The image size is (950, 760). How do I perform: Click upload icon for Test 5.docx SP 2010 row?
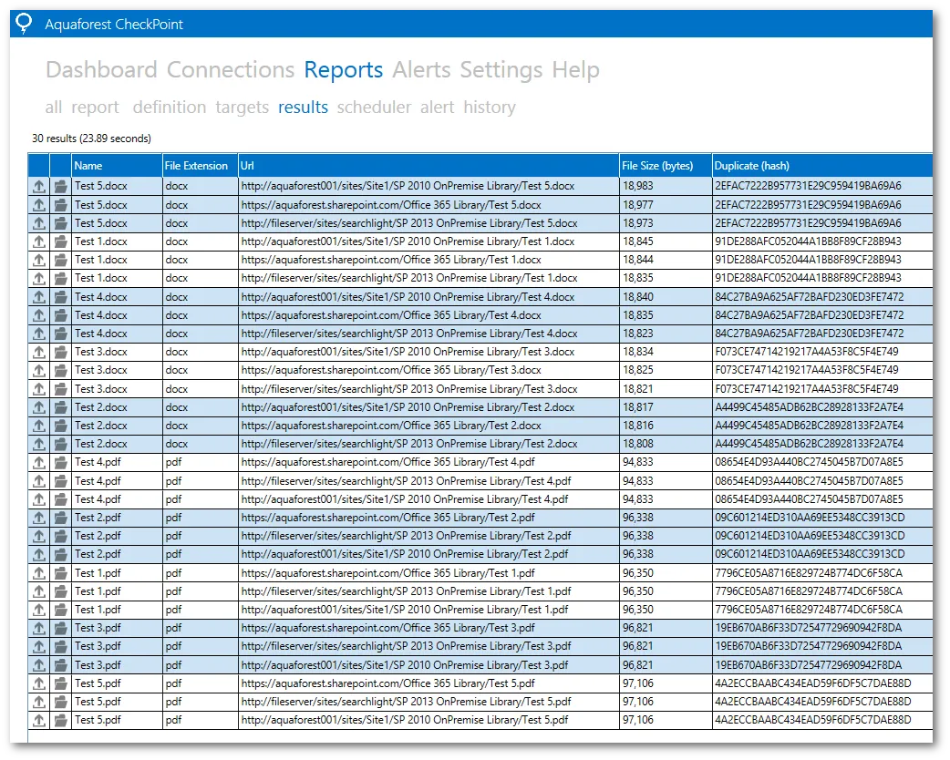(39, 186)
